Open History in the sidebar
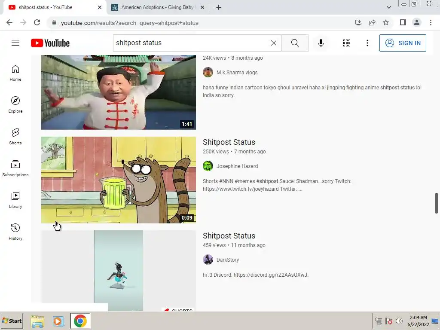The image size is (440, 330). (x=15, y=232)
